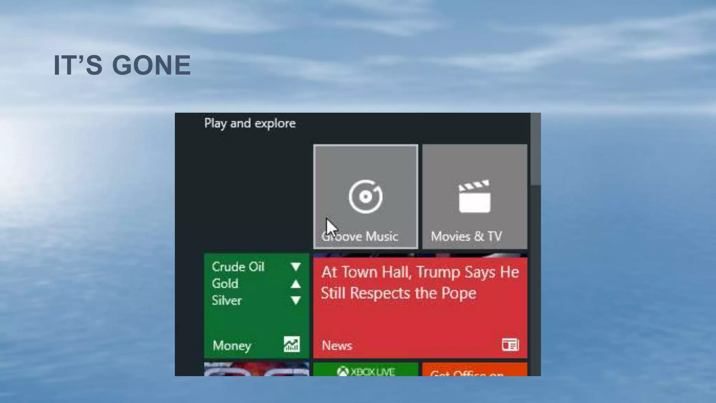This screenshot has width=716, height=403.
Task: Click the Groove Music disc icon
Action: pyautogui.click(x=365, y=197)
